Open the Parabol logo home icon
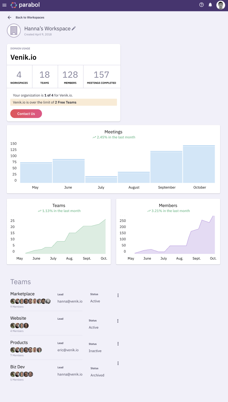Viewport: 228px width, 402px height. pos(13,5)
